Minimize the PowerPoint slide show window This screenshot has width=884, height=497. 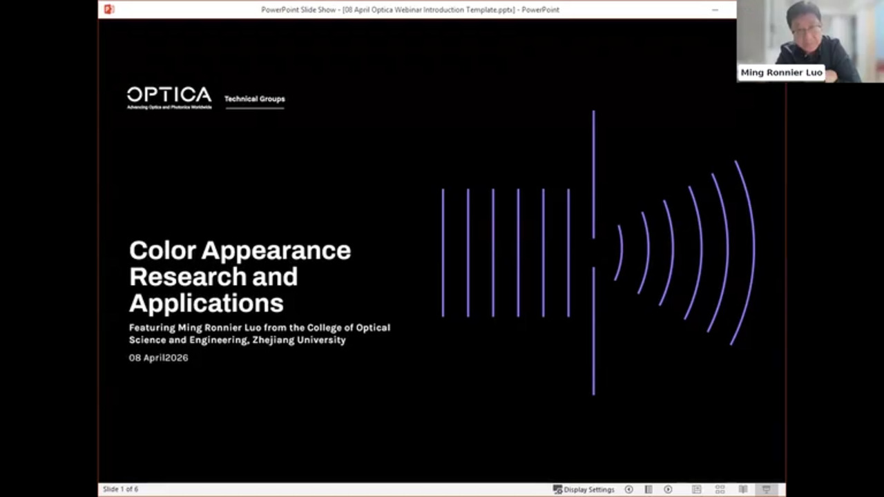[715, 10]
